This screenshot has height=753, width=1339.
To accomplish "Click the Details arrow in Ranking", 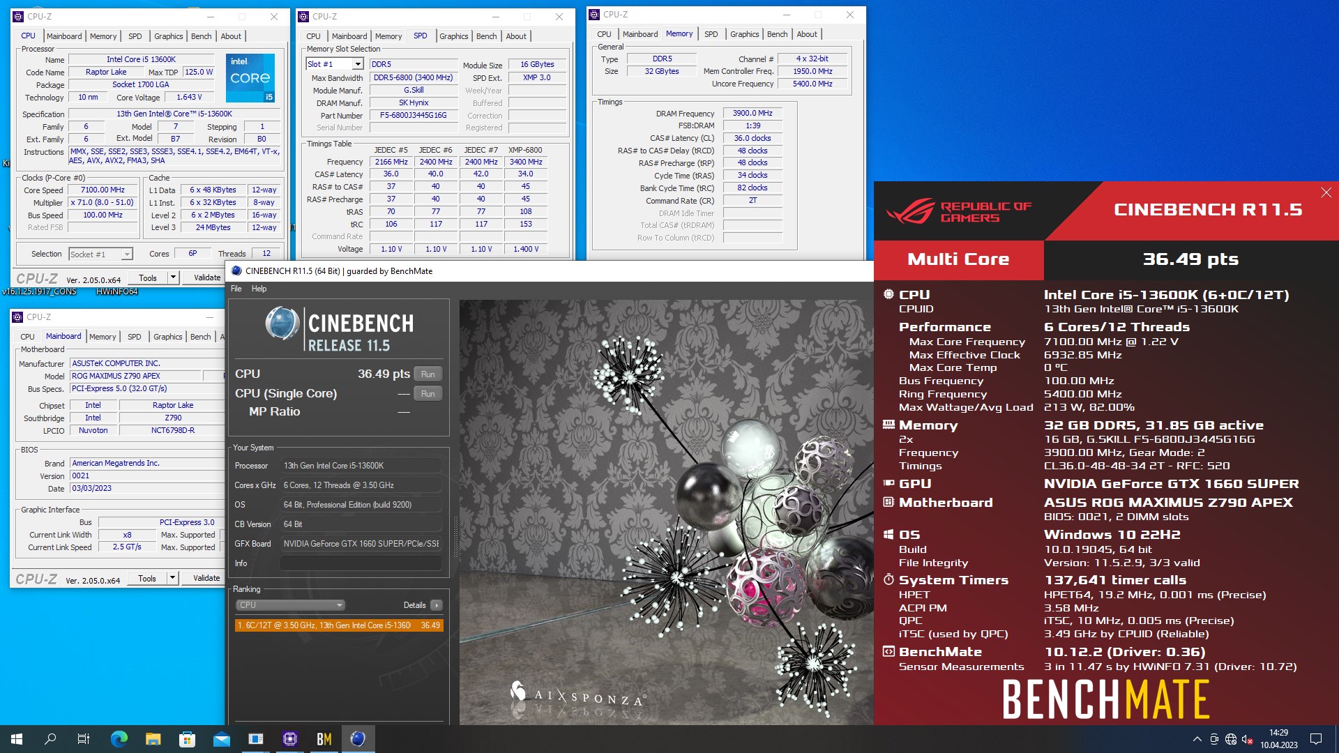I will point(436,605).
